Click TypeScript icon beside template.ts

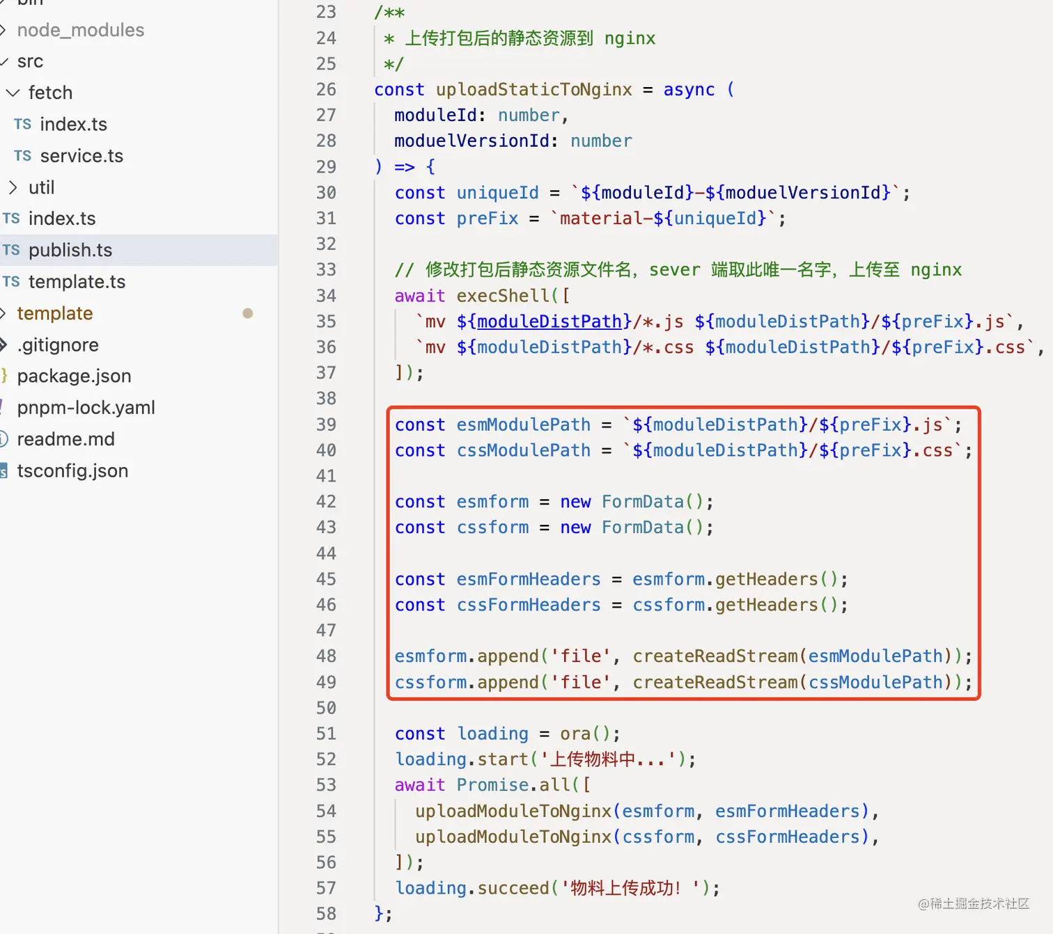(11, 282)
